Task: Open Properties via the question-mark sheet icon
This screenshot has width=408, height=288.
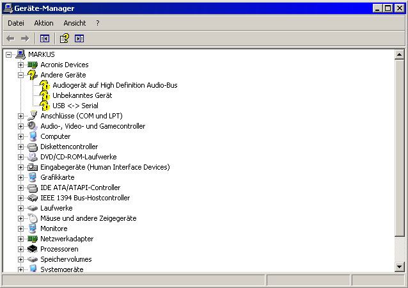Action: tap(65, 38)
